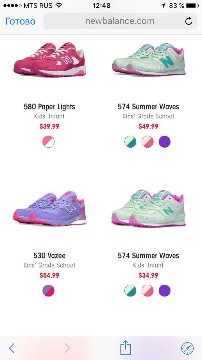
Task: Tap the reload page icon
Action: [189, 21]
